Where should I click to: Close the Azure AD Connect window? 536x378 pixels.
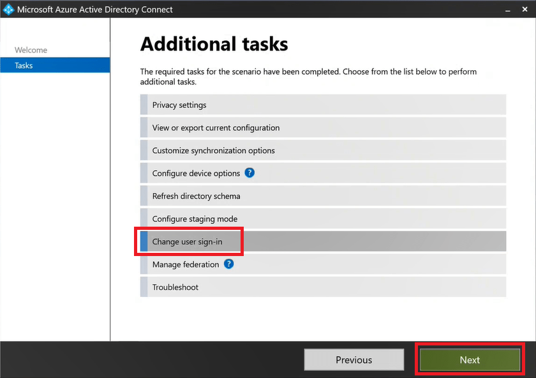point(526,10)
